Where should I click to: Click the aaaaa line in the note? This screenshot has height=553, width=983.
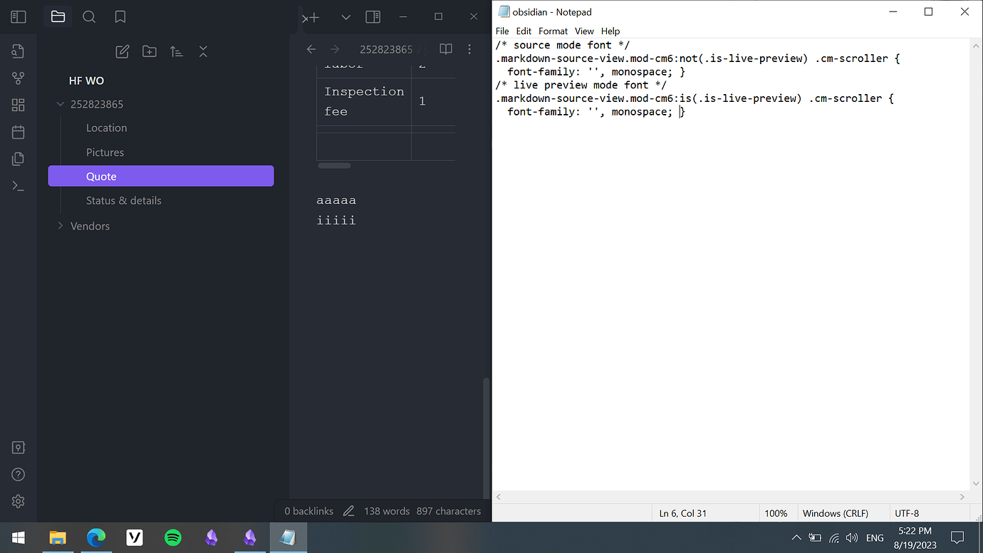(x=336, y=200)
